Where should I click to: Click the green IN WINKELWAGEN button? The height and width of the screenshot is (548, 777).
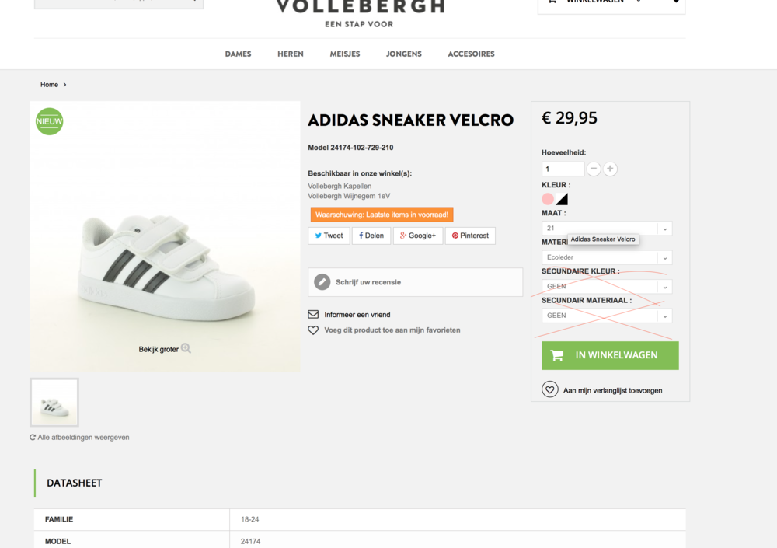point(610,354)
